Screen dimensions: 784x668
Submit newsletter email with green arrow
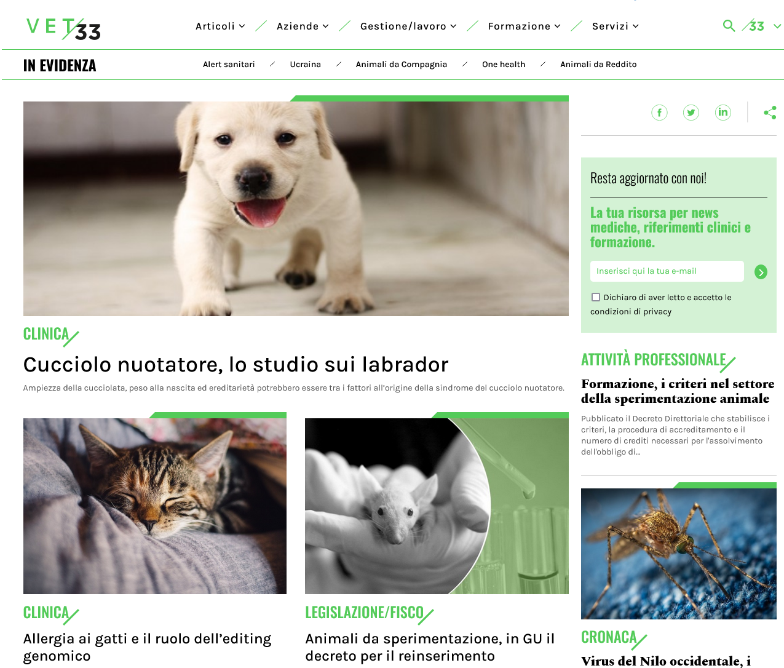pyautogui.click(x=761, y=272)
